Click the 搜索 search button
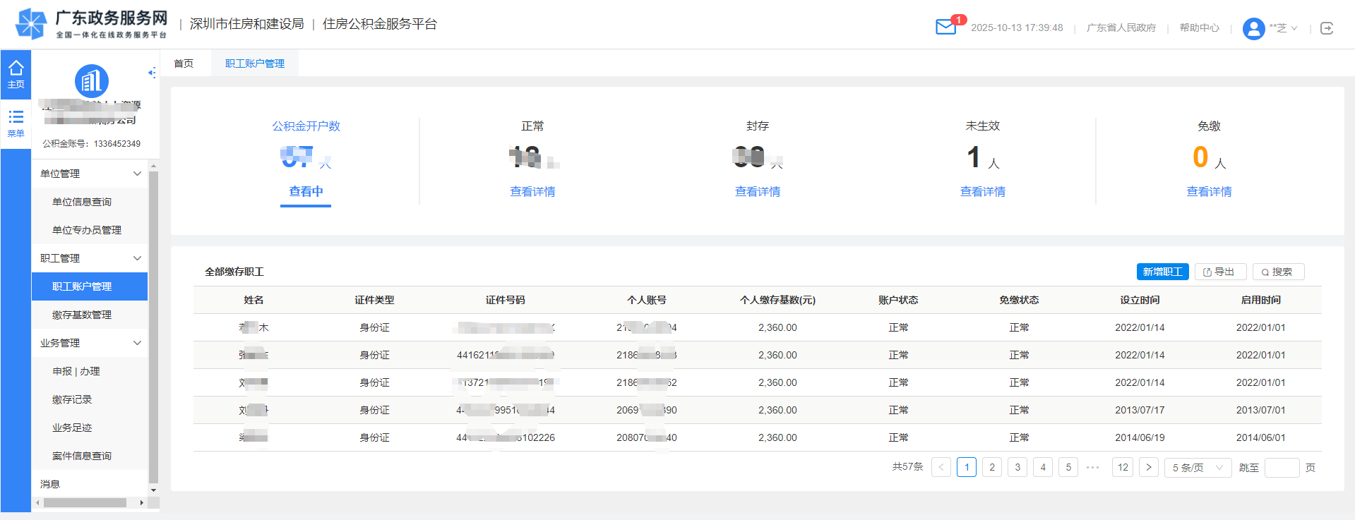 pos(1278,272)
